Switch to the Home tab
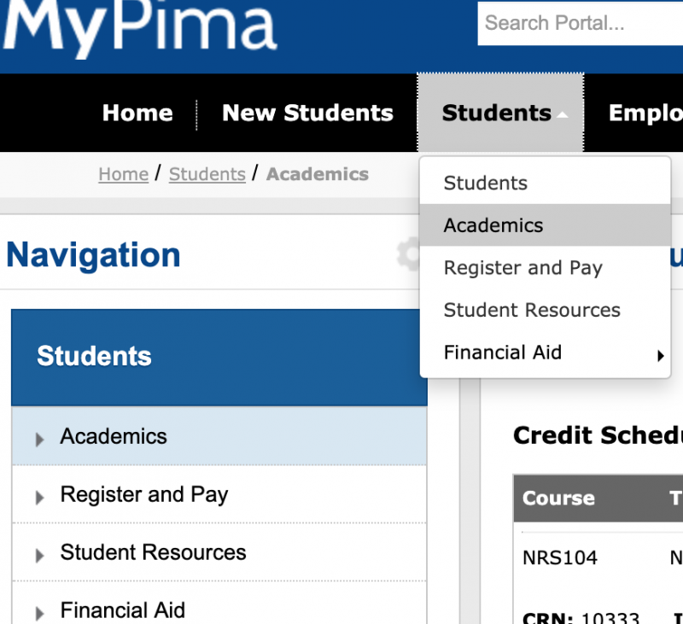Viewport: 683px width, 624px height. (137, 113)
